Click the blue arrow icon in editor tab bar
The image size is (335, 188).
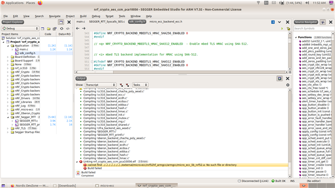tap(273, 22)
